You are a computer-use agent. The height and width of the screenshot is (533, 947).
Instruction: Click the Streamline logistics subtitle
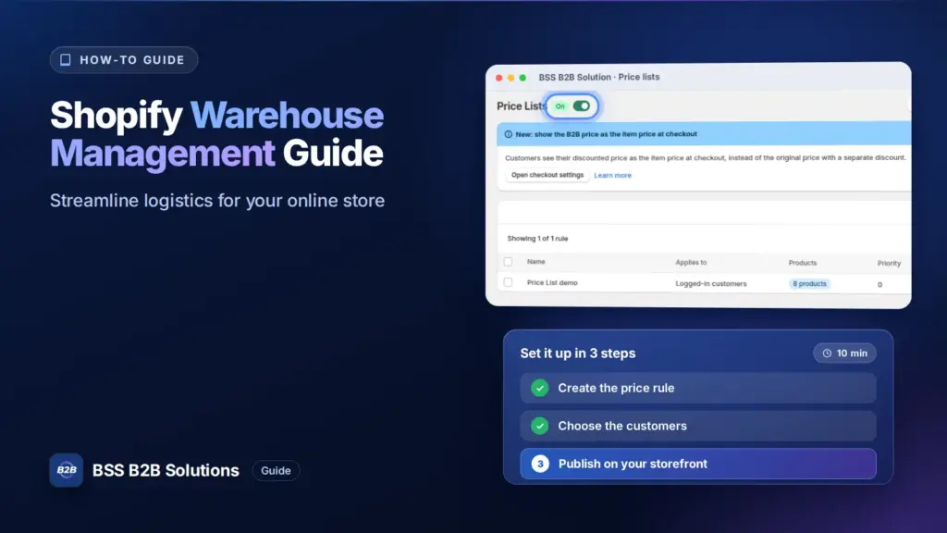[217, 201]
